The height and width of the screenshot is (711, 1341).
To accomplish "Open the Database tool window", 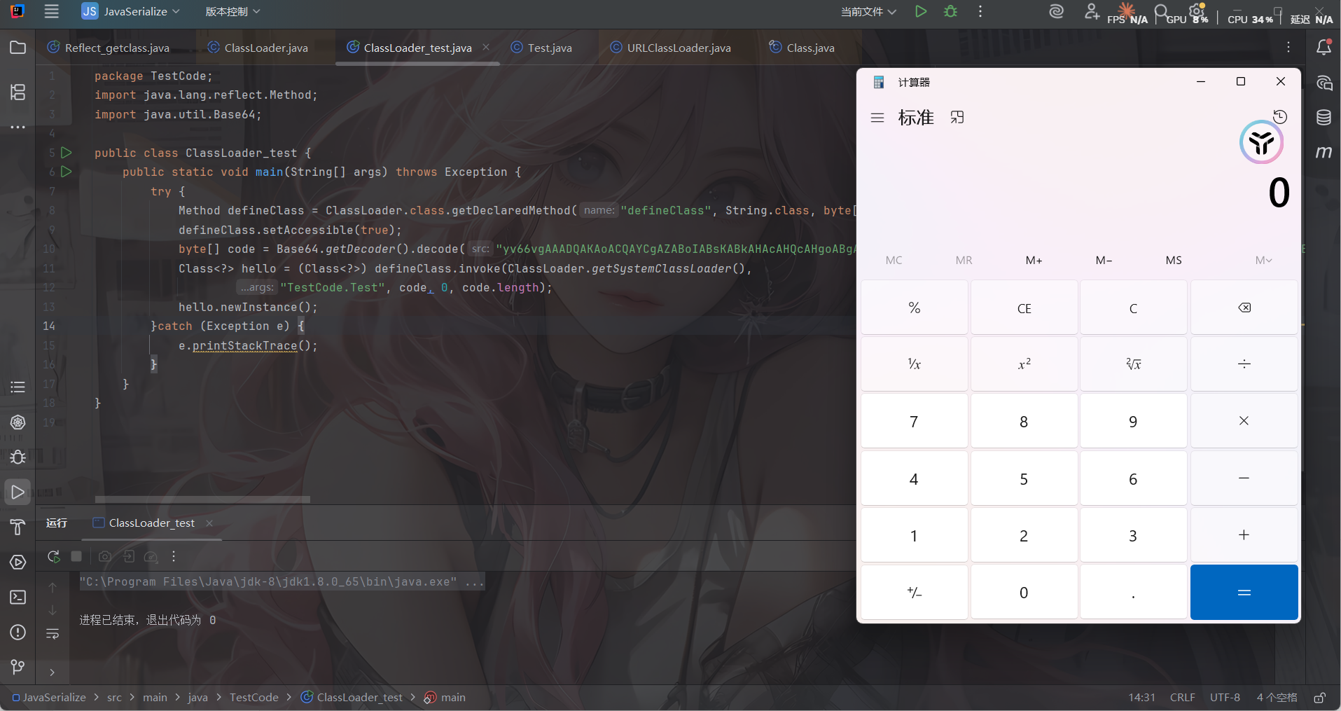I will pyautogui.click(x=1323, y=118).
